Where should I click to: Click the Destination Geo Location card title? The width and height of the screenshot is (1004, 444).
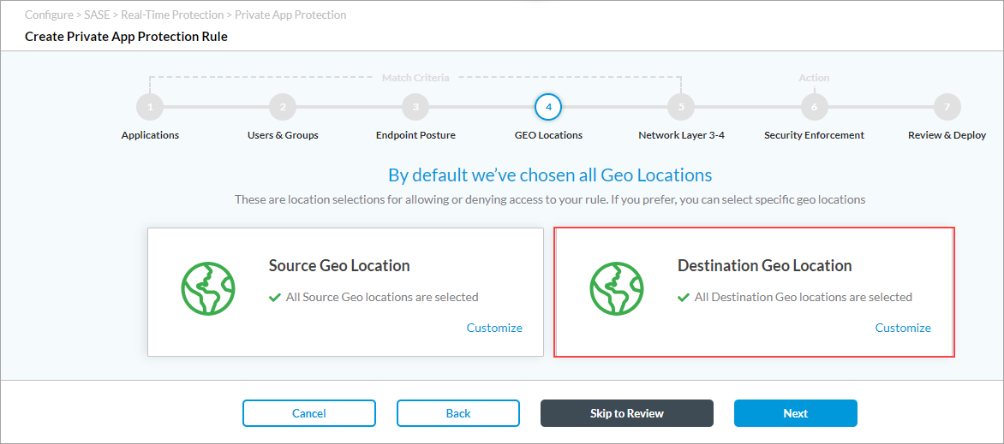coord(764,265)
